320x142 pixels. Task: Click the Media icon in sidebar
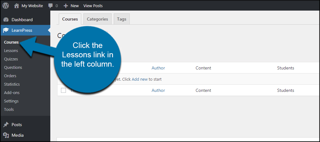[x=6, y=135]
